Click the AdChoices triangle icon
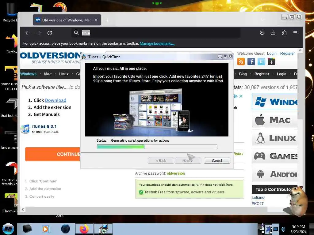Screen dimensions: 314x235 tap(236, 96)
